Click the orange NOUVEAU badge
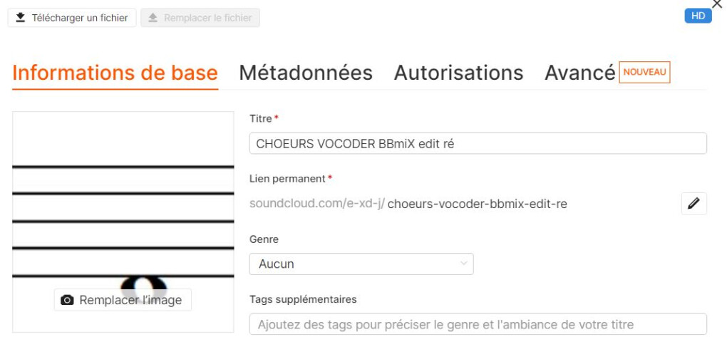The width and height of the screenshot is (727, 337). pos(644,72)
